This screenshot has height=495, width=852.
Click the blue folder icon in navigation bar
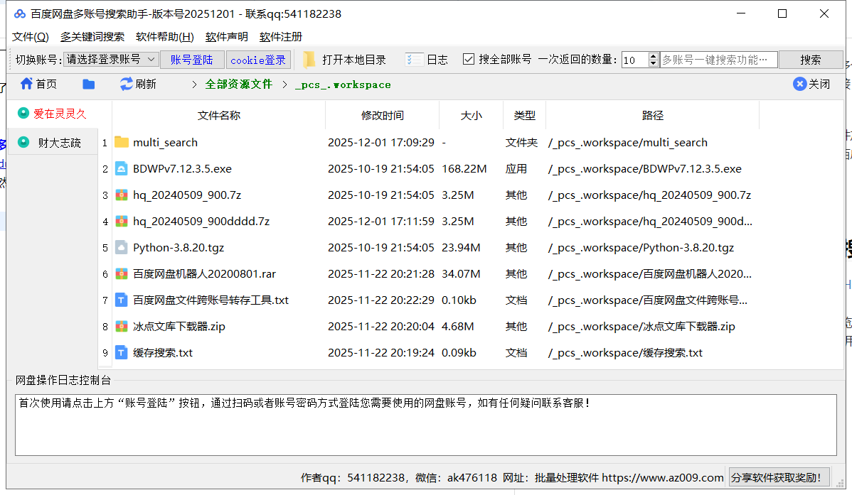coord(89,84)
